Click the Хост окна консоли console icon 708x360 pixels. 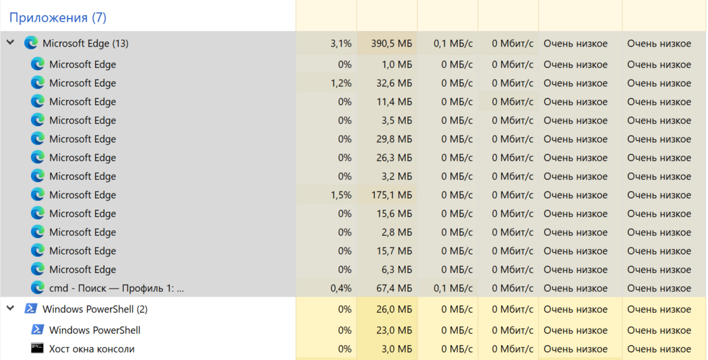(x=38, y=349)
